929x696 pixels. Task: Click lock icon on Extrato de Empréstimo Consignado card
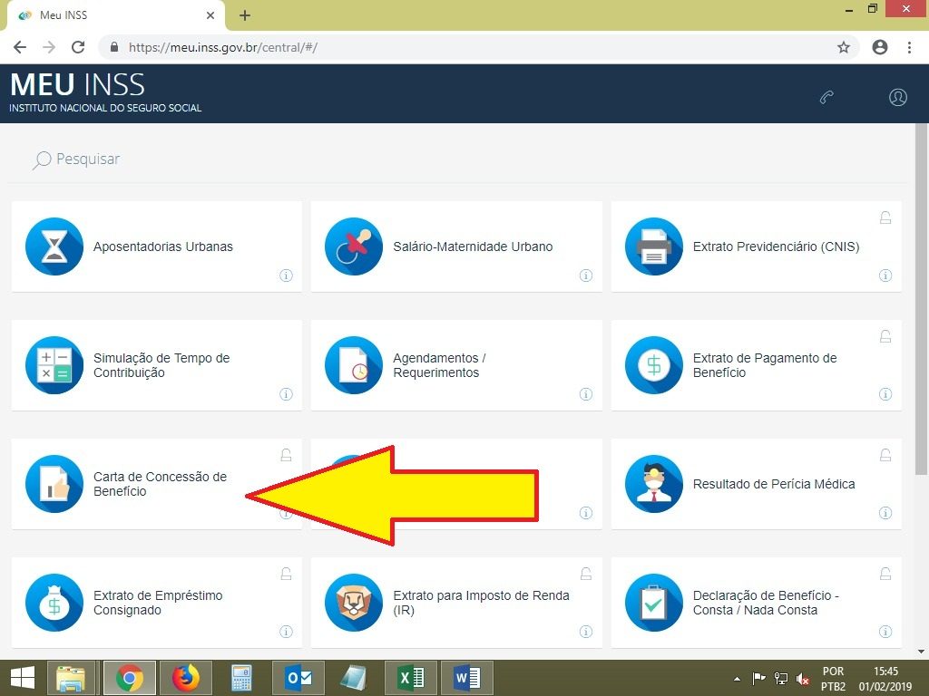pyautogui.click(x=286, y=574)
